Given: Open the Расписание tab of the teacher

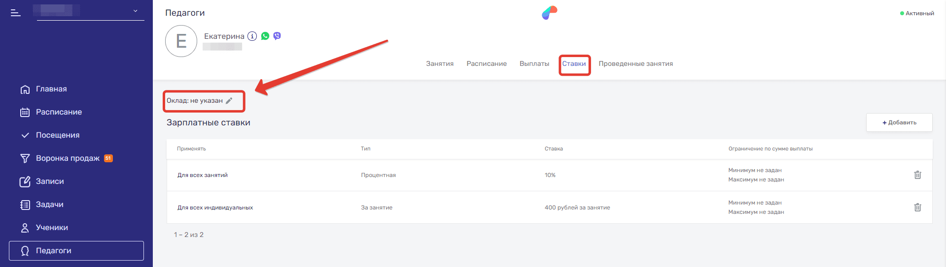Looking at the screenshot, I should click(487, 64).
